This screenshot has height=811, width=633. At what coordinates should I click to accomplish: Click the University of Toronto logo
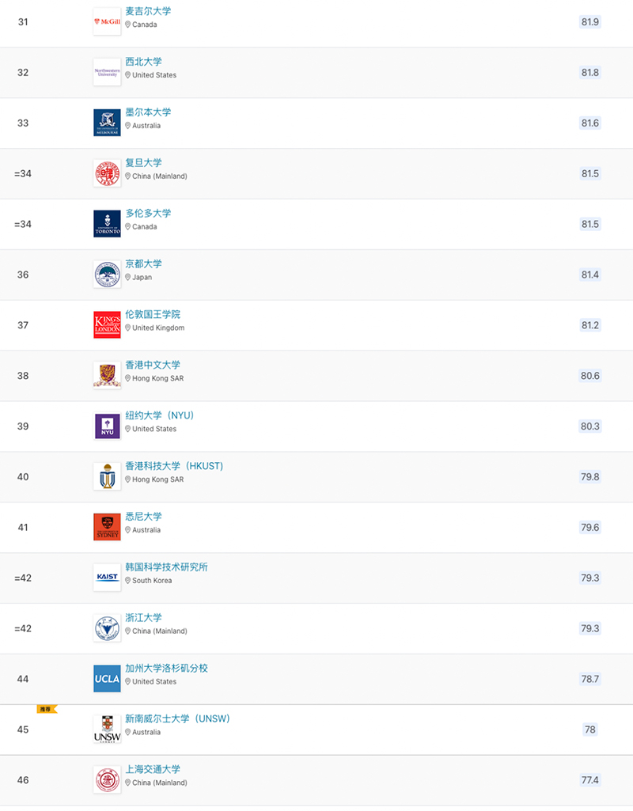click(107, 223)
